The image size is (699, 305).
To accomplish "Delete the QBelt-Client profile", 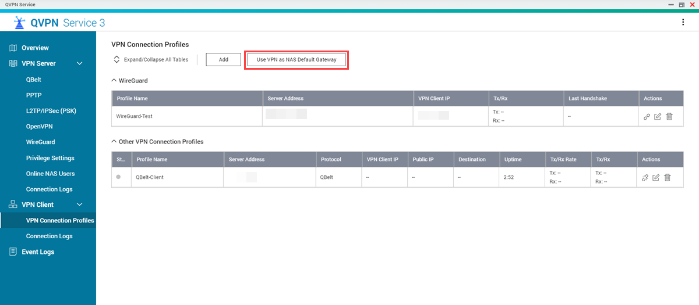I will [x=668, y=177].
